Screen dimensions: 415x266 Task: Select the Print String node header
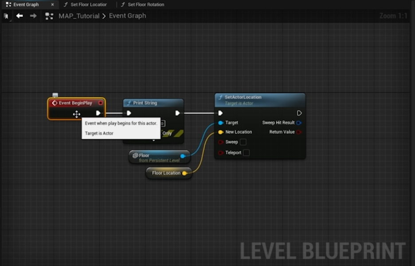(153, 103)
